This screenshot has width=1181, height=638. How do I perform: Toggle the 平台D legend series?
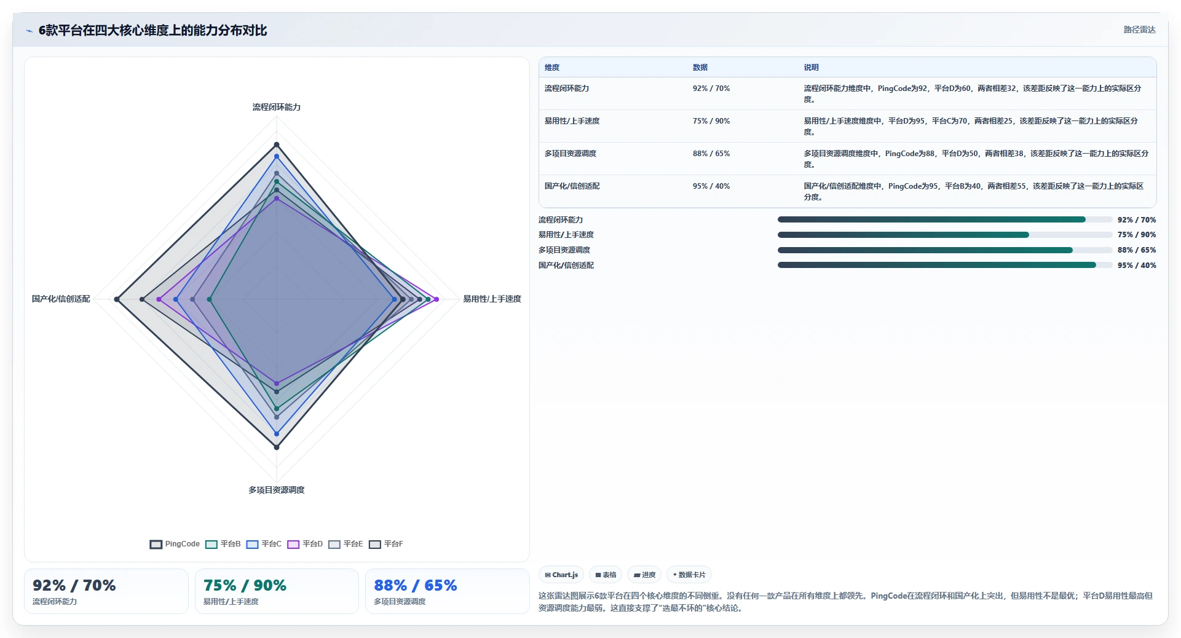click(x=305, y=544)
